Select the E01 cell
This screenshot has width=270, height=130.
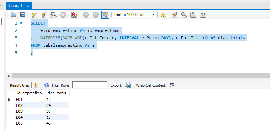[x=30, y=100]
